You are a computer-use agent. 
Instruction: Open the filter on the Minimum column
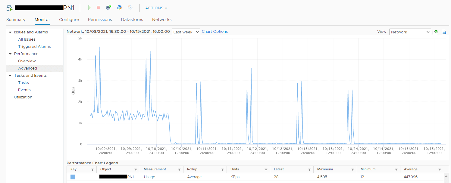click(396, 170)
